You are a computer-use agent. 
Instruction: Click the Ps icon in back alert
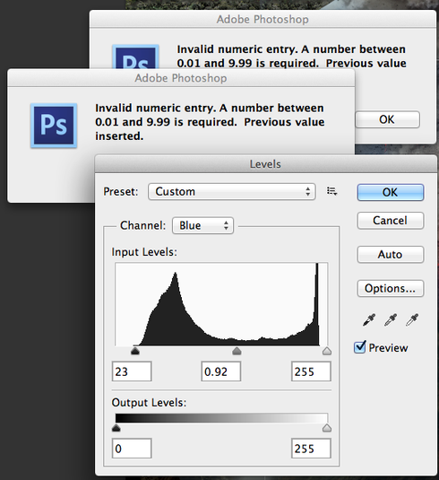click(x=136, y=57)
